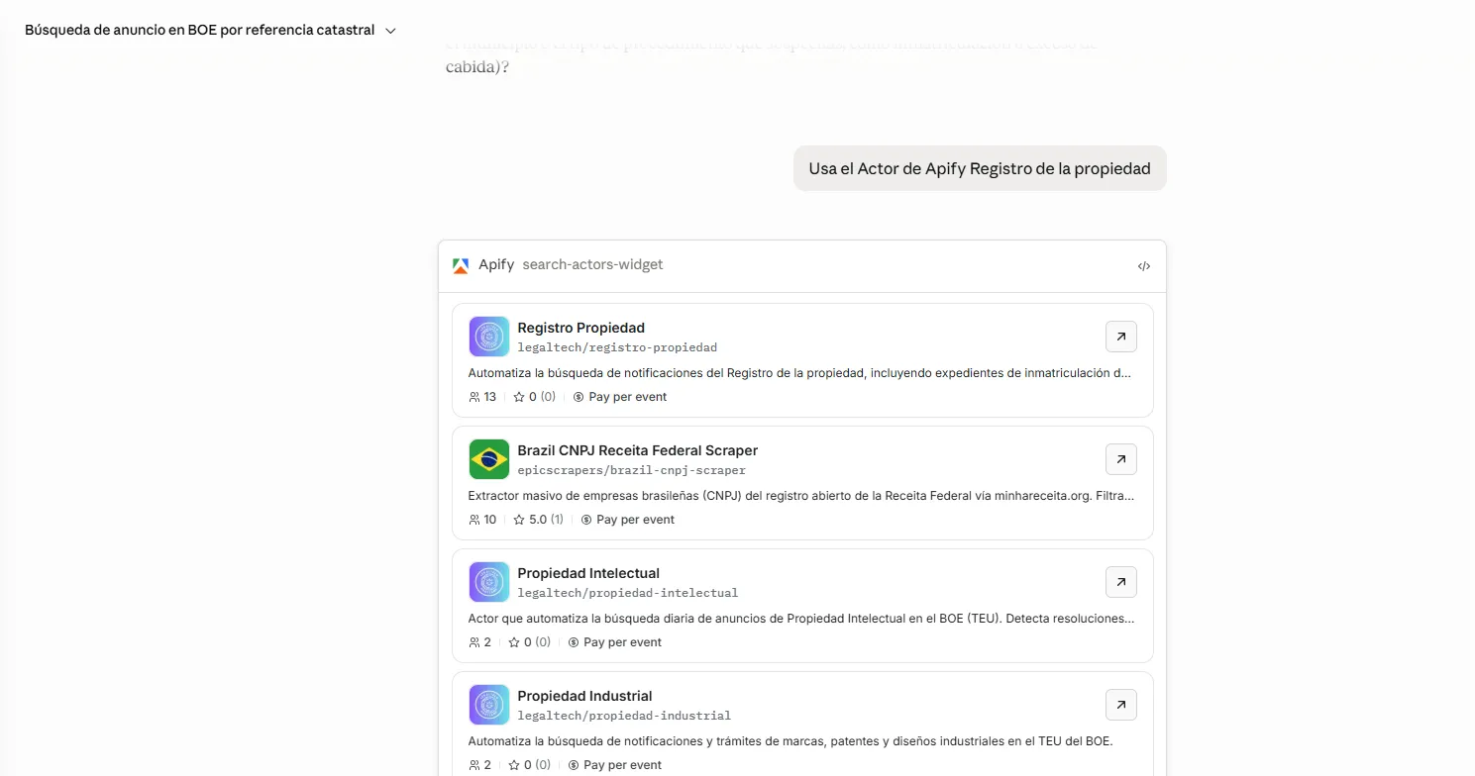Click the star icon on Propiedad Intelectual card
This screenshot has width=1475, height=776.
click(x=514, y=642)
